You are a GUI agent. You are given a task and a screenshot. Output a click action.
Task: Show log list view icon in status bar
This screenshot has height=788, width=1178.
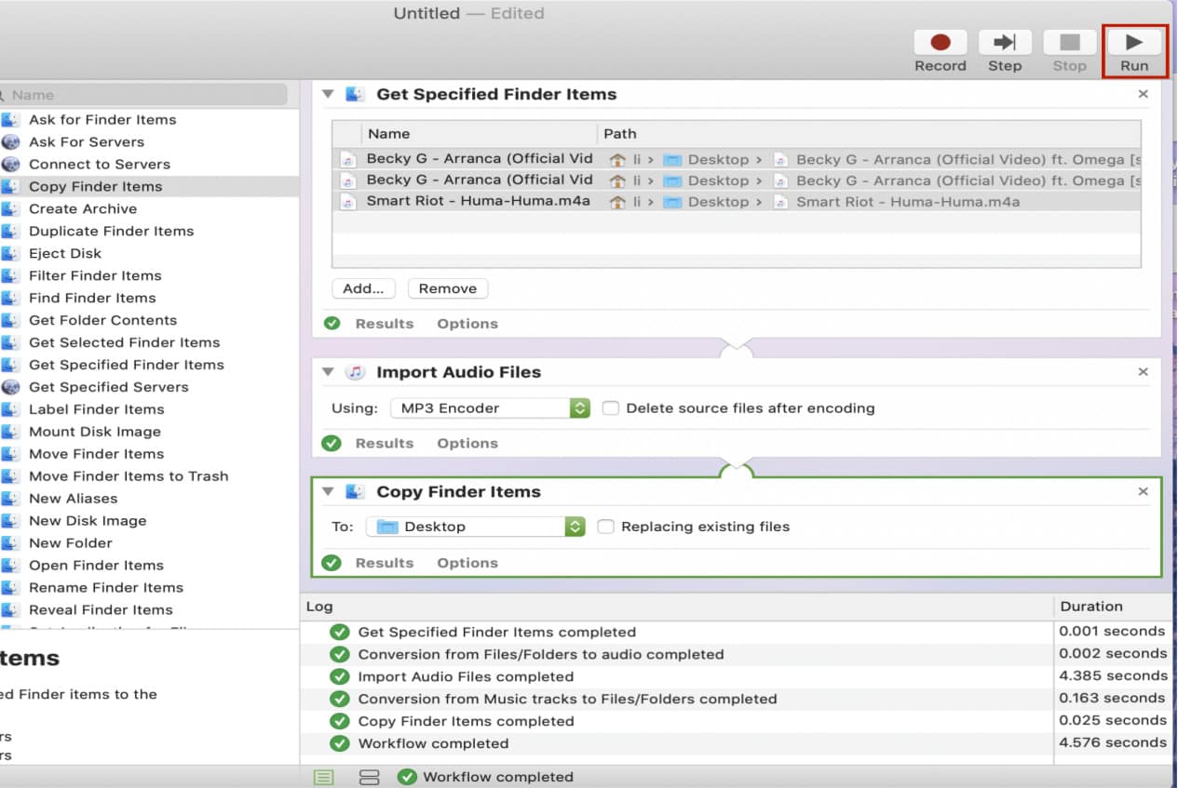pos(323,777)
